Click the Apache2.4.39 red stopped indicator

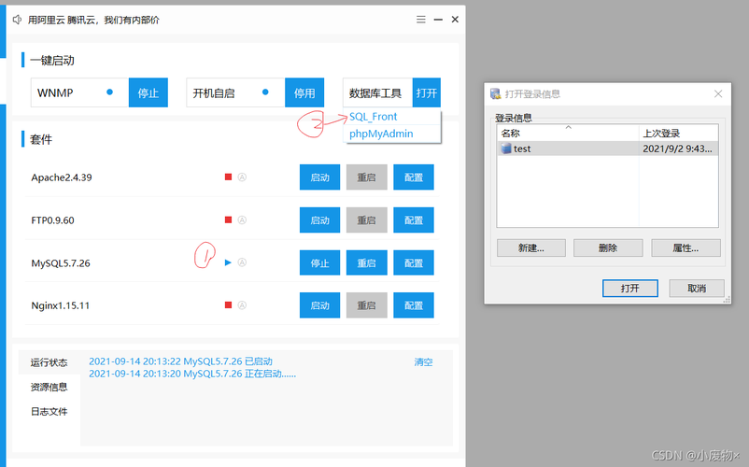click(228, 177)
